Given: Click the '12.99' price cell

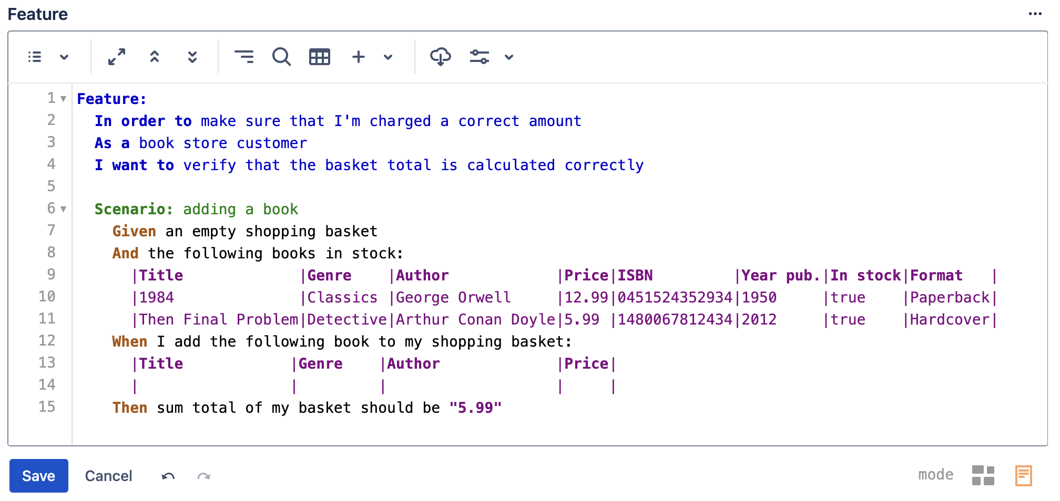Looking at the screenshot, I should pyautogui.click(x=586, y=297).
